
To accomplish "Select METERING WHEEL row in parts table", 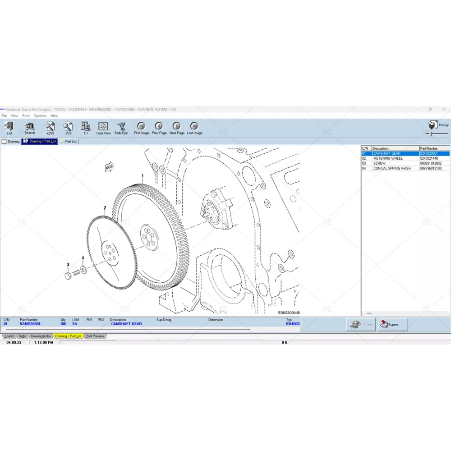I will (388, 158).
